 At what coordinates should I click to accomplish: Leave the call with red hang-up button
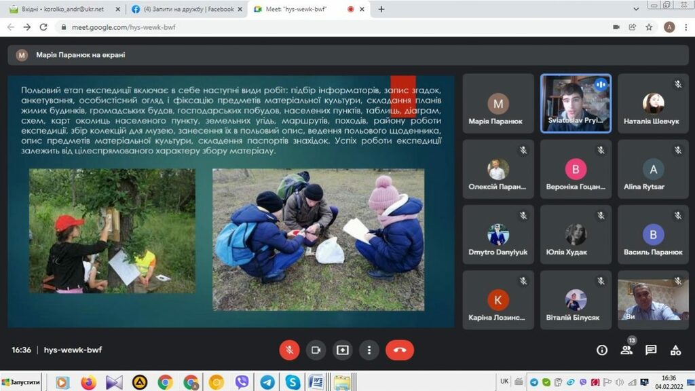(x=400, y=350)
